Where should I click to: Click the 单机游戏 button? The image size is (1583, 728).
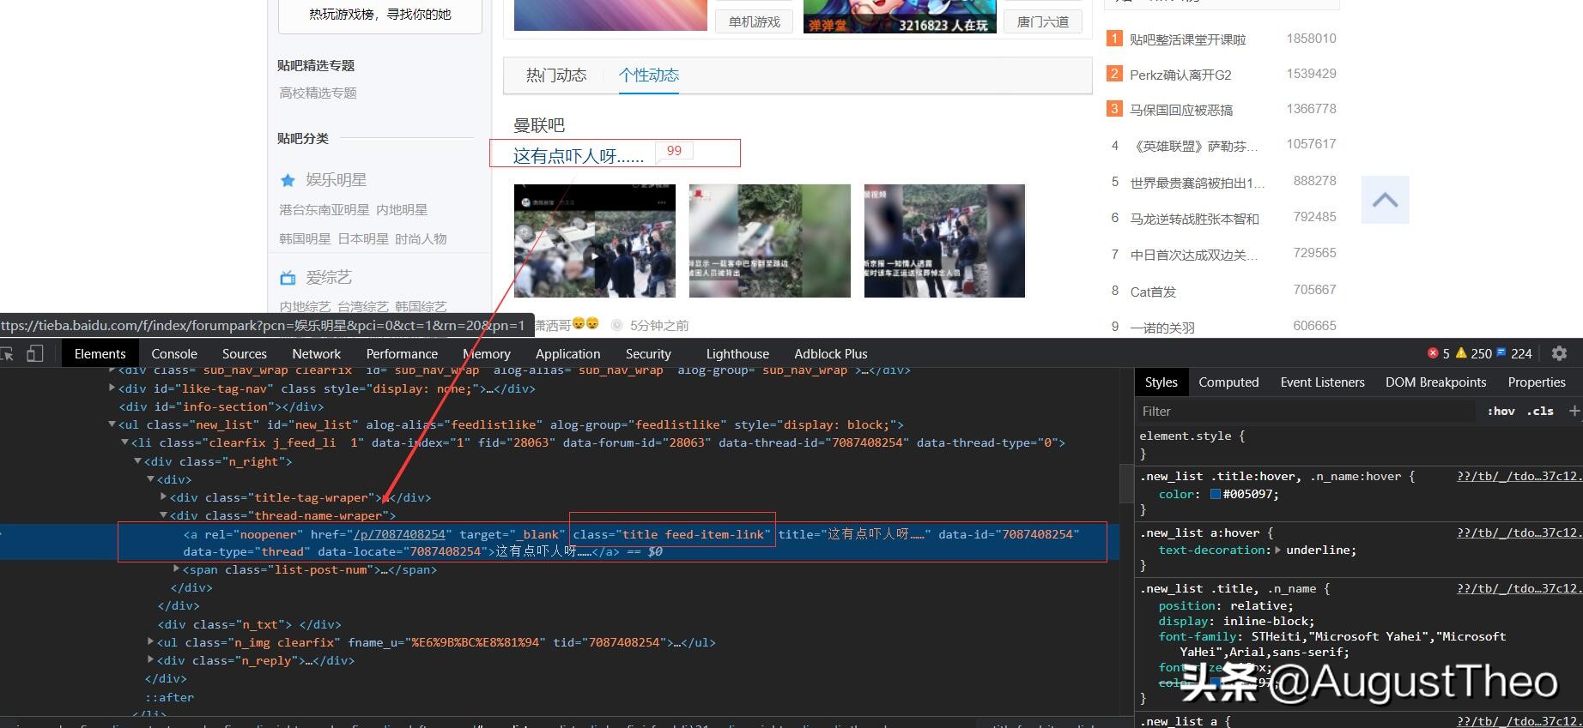pos(755,21)
